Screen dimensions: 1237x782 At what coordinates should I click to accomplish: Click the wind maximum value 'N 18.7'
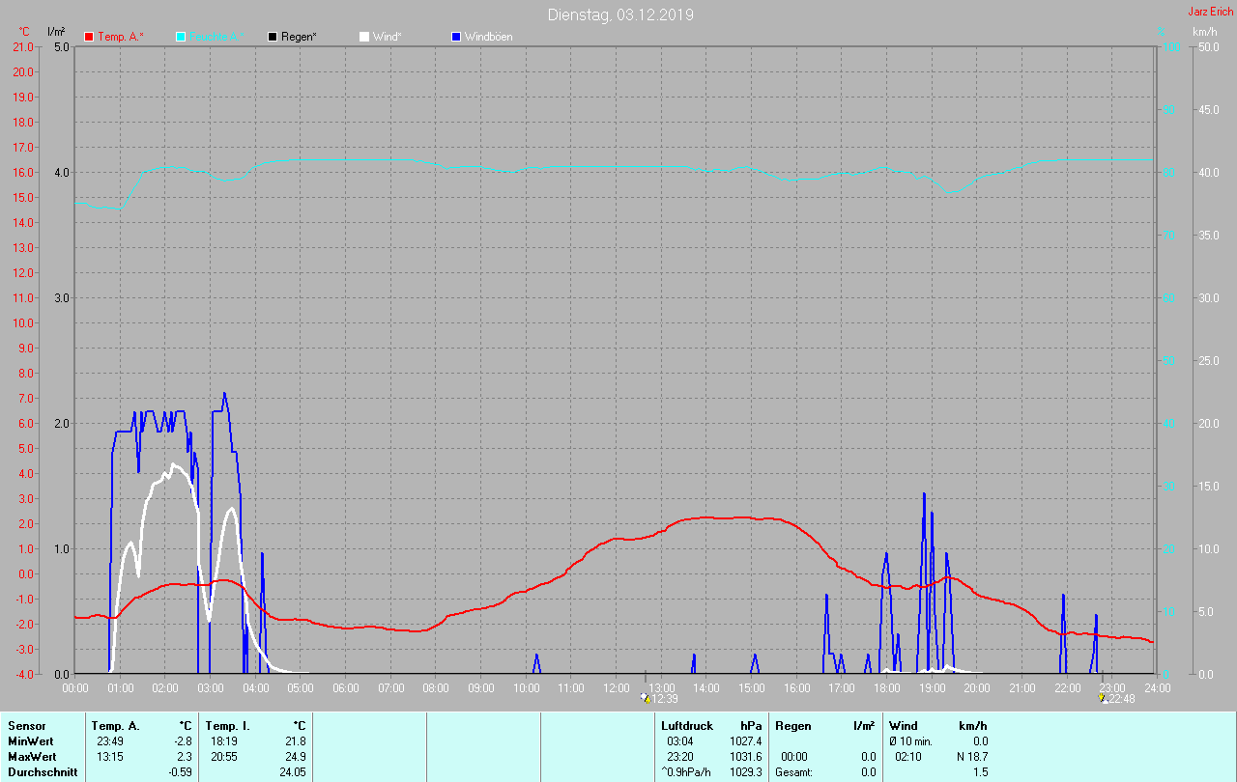coord(972,757)
